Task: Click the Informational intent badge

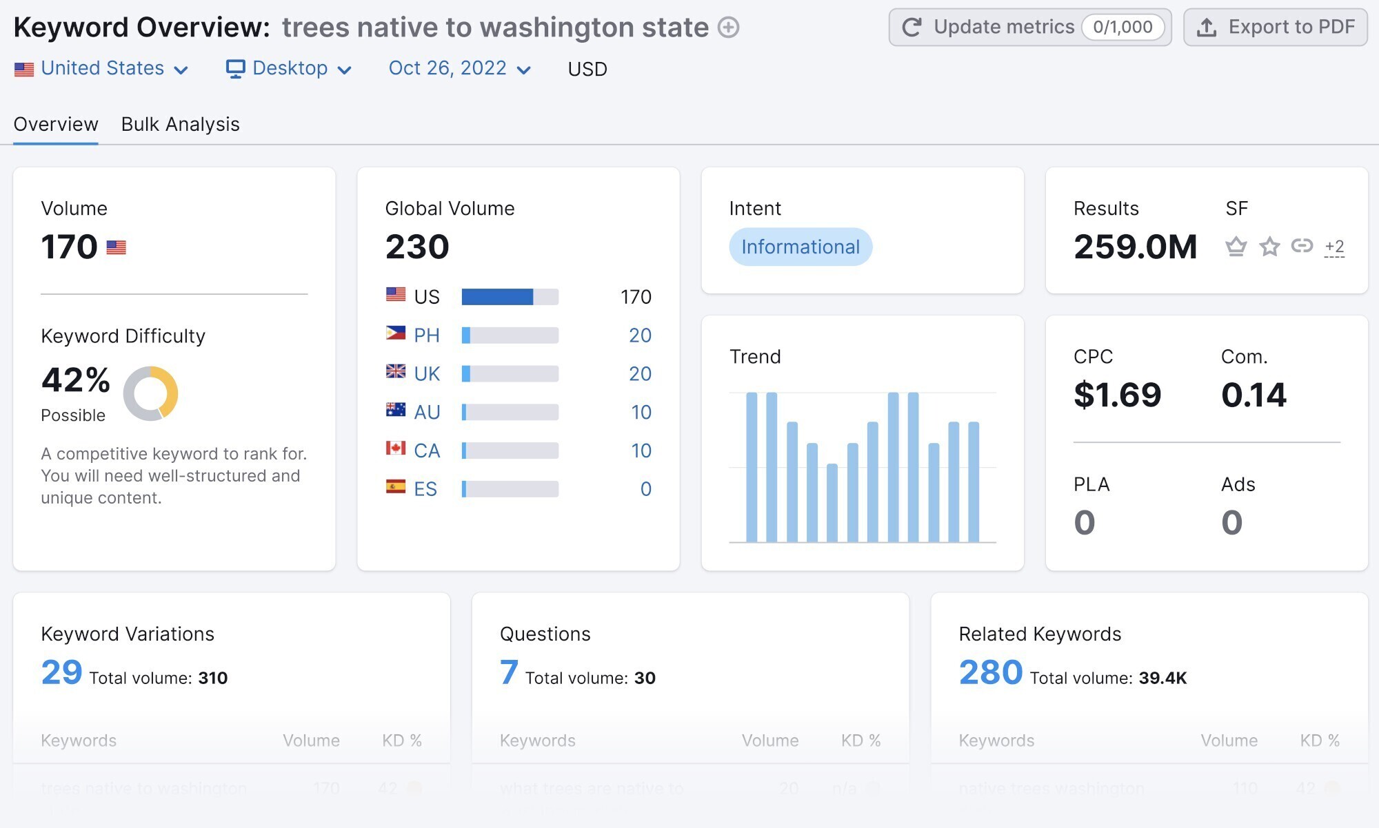Action: tap(801, 245)
